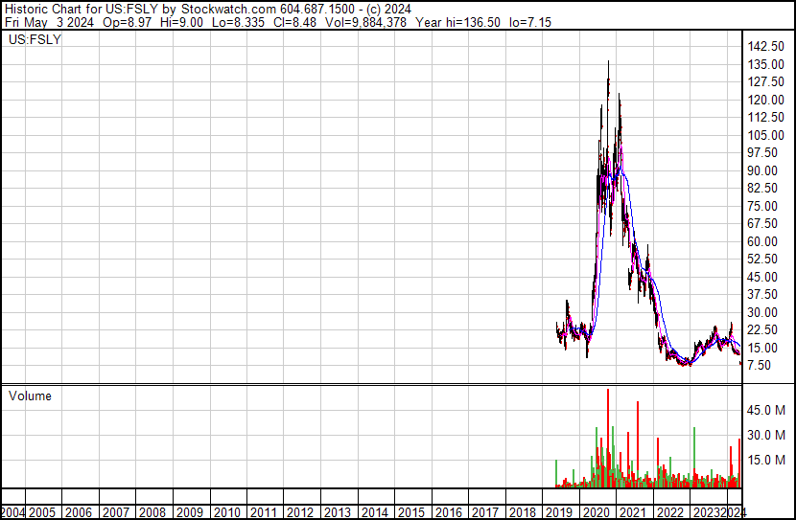Click the 60.00 price axis label
Screen dimensions: 796x520
coord(762,241)
